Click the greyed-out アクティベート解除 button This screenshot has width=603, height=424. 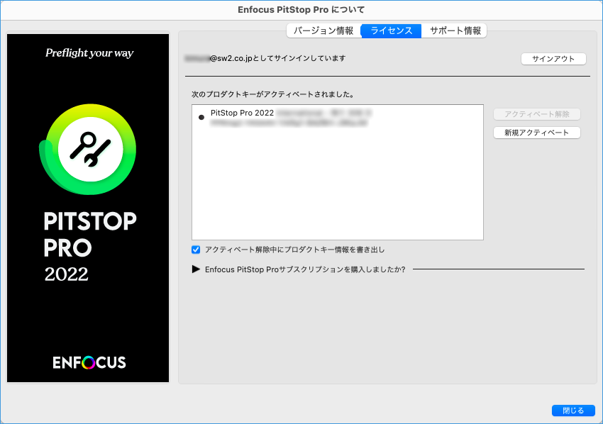pos(536,114)
